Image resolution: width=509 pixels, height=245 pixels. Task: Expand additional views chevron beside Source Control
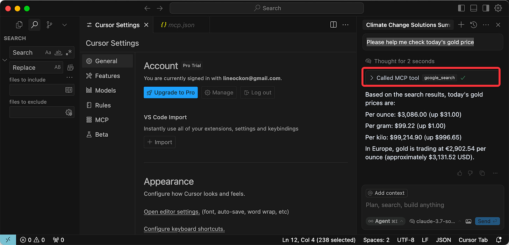64,25
